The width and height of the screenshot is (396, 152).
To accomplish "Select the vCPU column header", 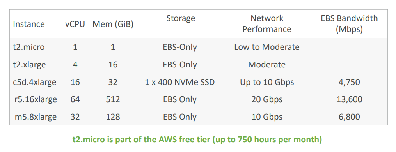I will click(75, 24).
